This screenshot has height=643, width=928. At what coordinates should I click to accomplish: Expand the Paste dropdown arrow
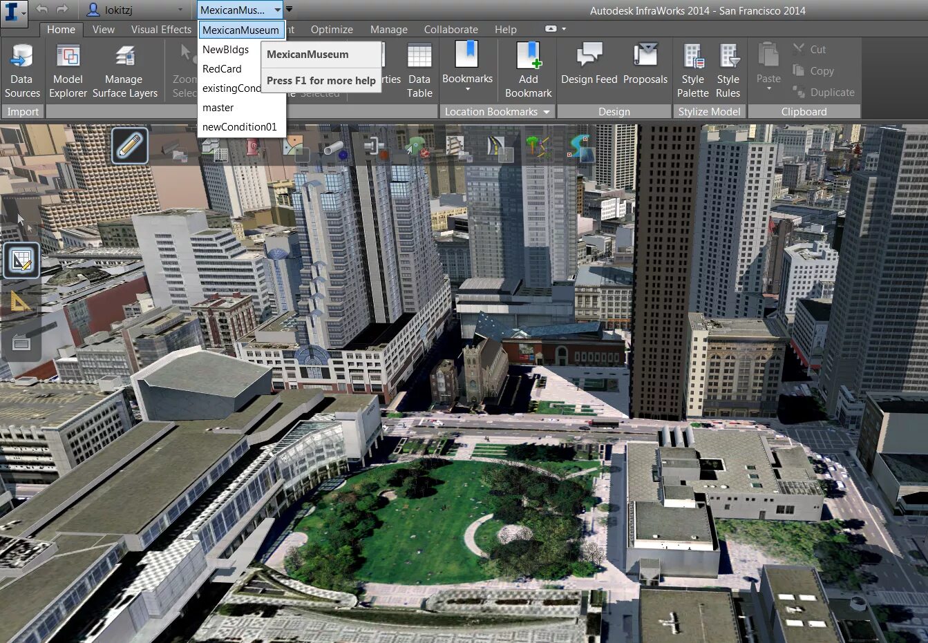pyautogui.click(x=768, y=90)
